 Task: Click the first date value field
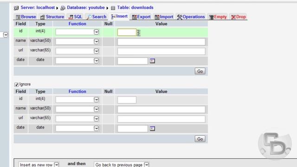[132, 61]
